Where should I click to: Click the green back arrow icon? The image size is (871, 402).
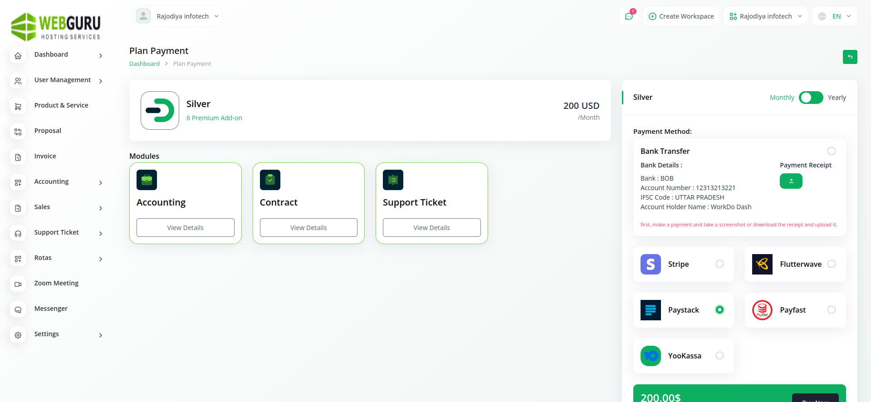(x=850, y=57)
